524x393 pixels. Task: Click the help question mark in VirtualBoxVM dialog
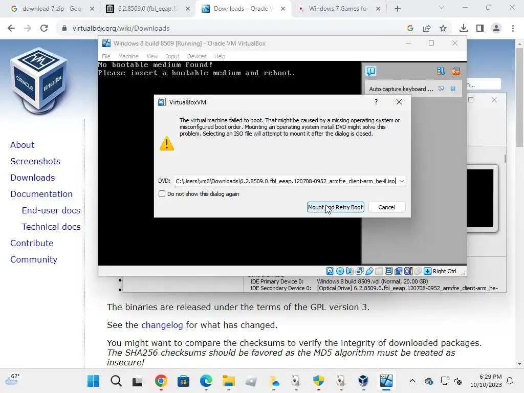[x=376, y=102]
